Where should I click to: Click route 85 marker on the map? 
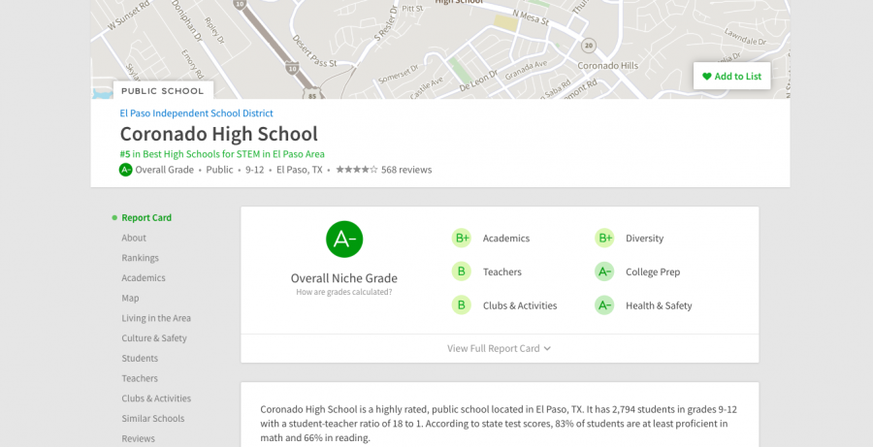pyautogui.click(x=312, y=95)
